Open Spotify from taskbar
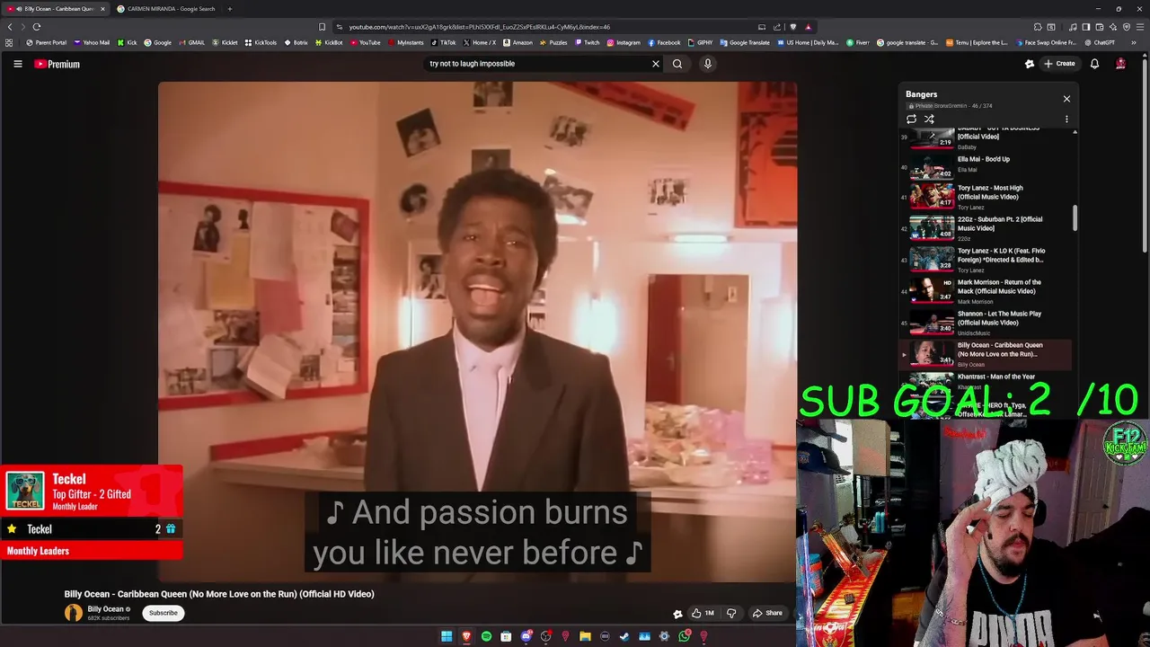1150x647 pixels. 486,636
